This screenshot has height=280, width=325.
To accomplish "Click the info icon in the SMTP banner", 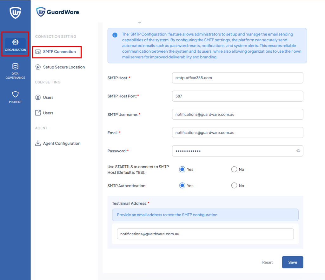I will (x=115, y=35).
